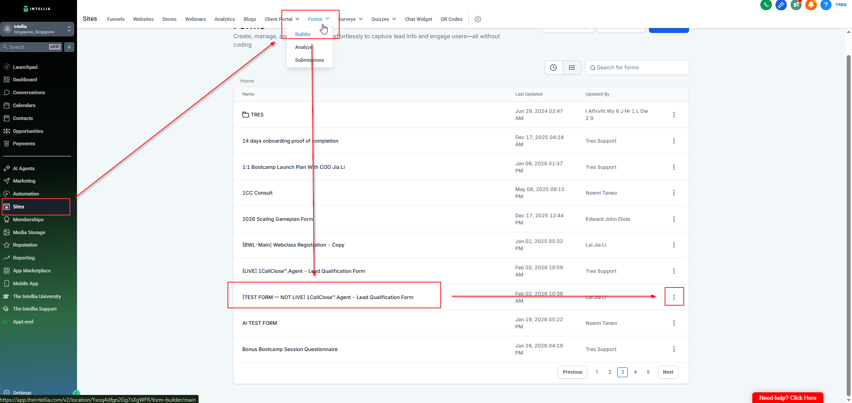Open Contacts in the sidebar

click(23, 118)
